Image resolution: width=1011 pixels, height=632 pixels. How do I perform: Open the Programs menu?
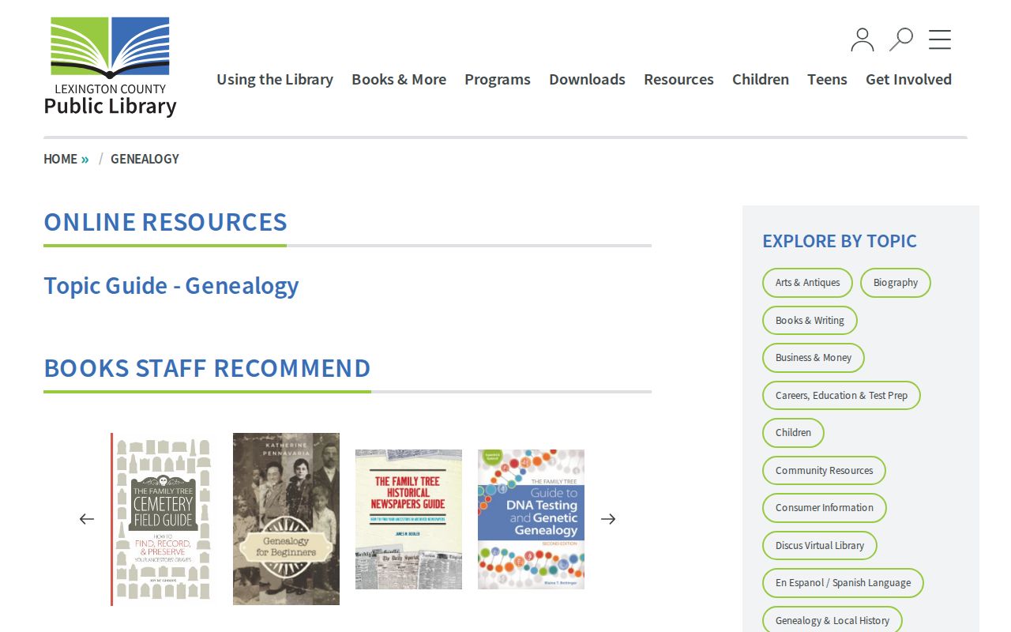click(498, 79)
